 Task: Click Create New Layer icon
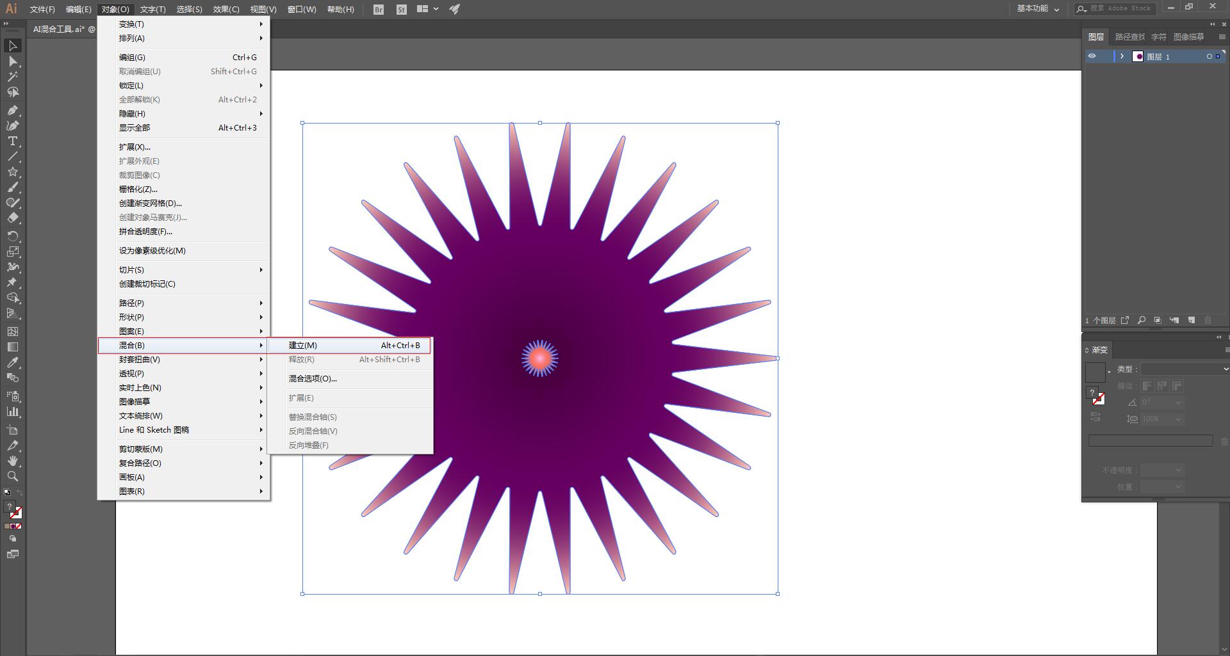click(1192, 320)
